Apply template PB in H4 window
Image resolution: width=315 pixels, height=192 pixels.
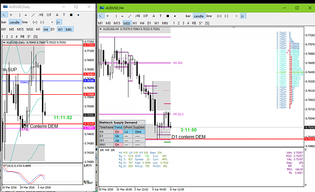point(194,23)
